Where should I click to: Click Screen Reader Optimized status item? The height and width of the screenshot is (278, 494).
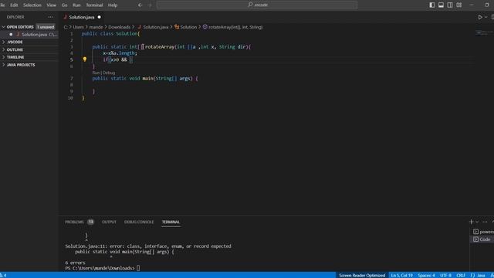362,275
